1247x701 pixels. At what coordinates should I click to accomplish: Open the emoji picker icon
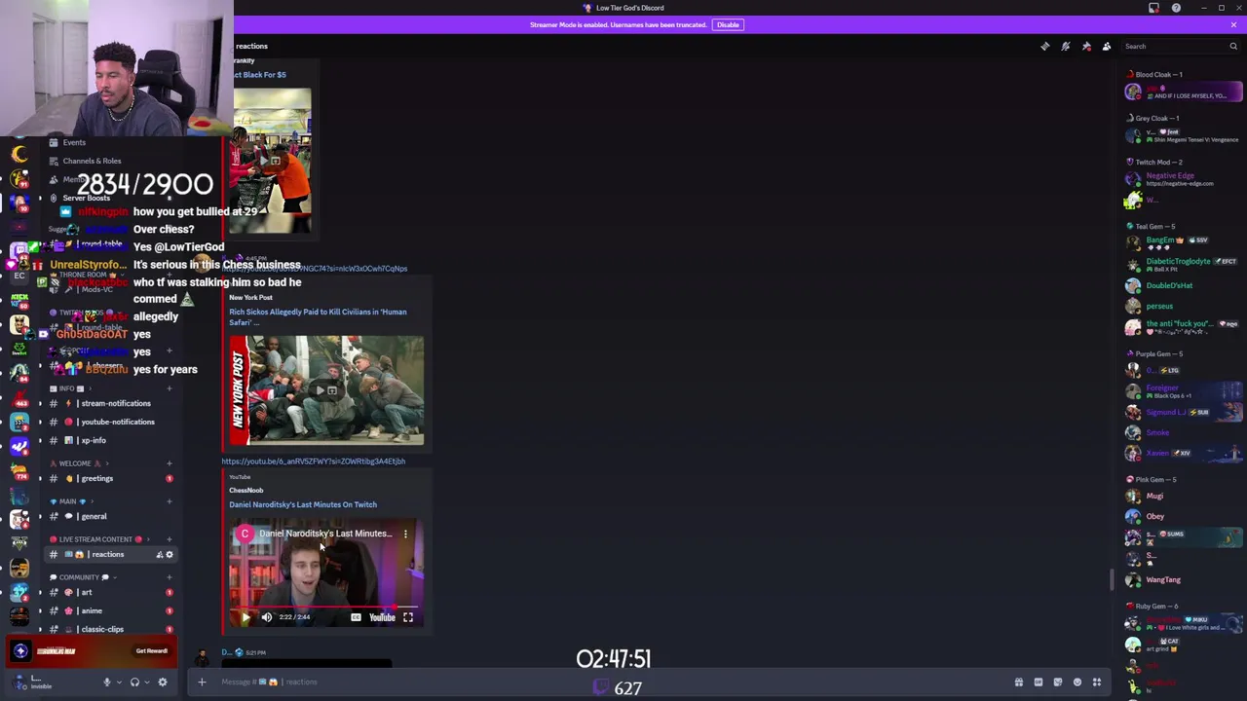1077,683
